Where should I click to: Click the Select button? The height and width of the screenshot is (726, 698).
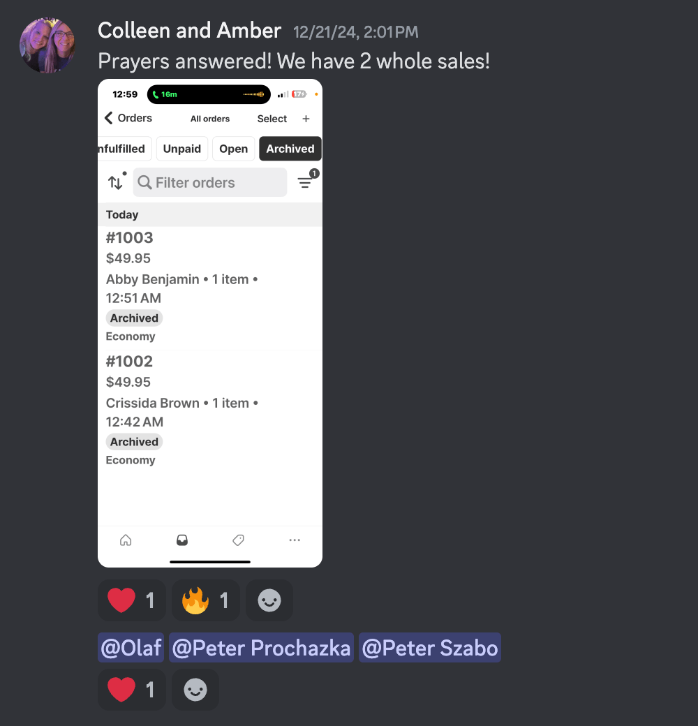coord(272,119)
